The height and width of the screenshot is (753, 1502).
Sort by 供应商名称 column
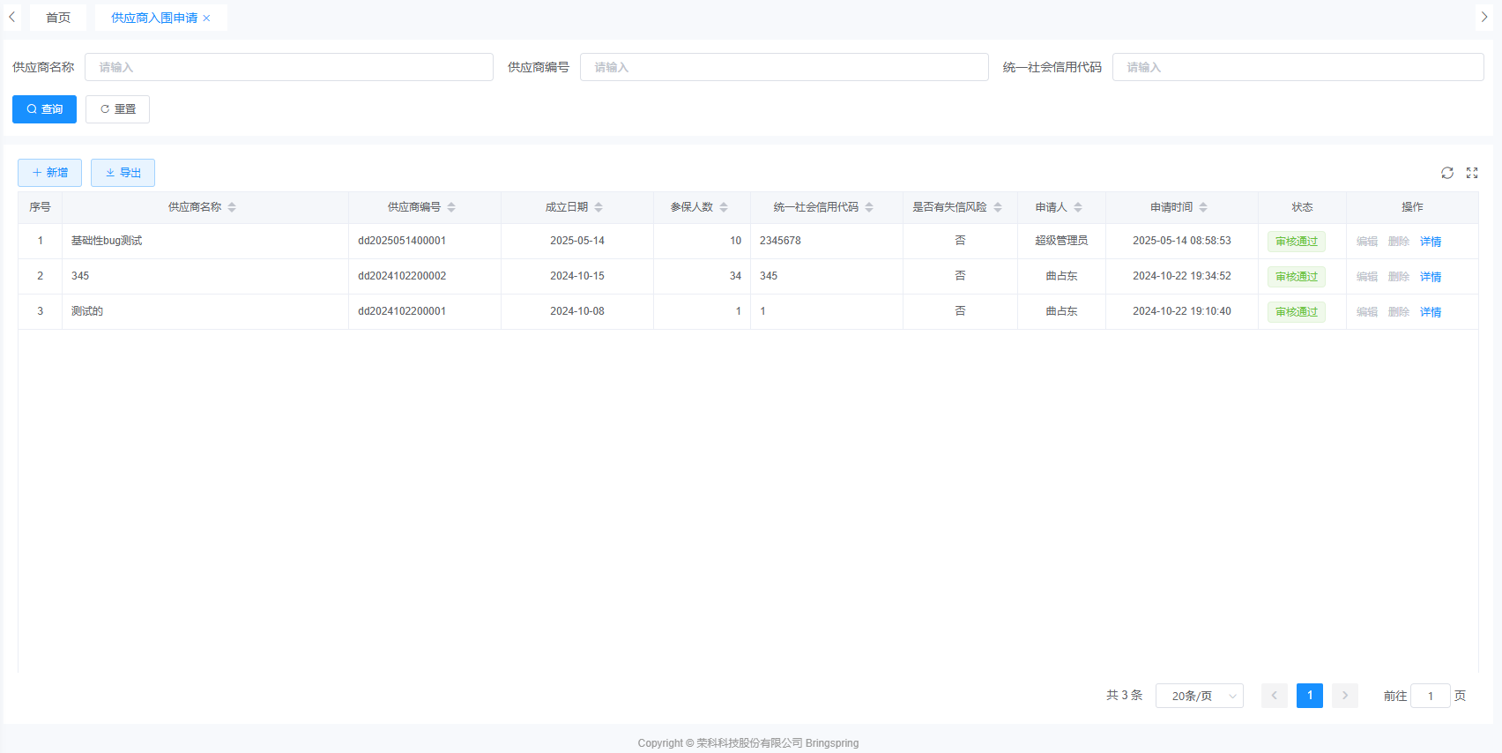pos(232,207)
